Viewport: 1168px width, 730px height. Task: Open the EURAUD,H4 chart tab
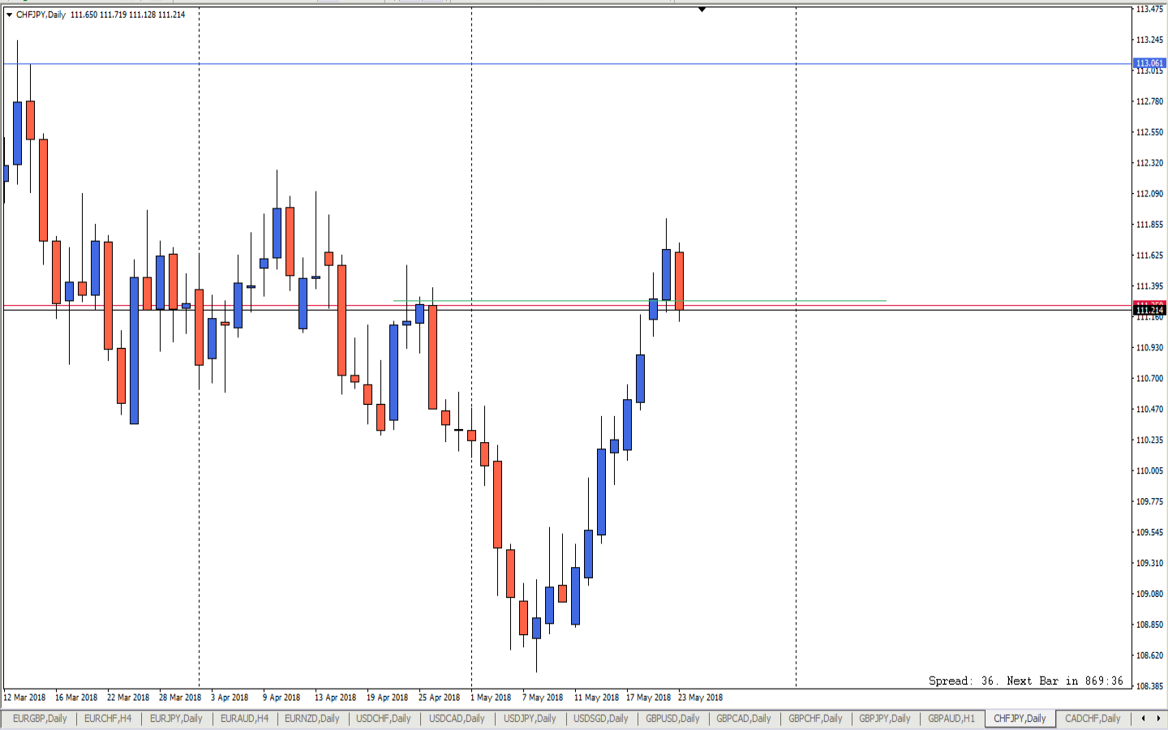click(x=244, y=719)
